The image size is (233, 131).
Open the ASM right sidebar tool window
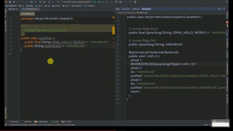click(227, 24)
